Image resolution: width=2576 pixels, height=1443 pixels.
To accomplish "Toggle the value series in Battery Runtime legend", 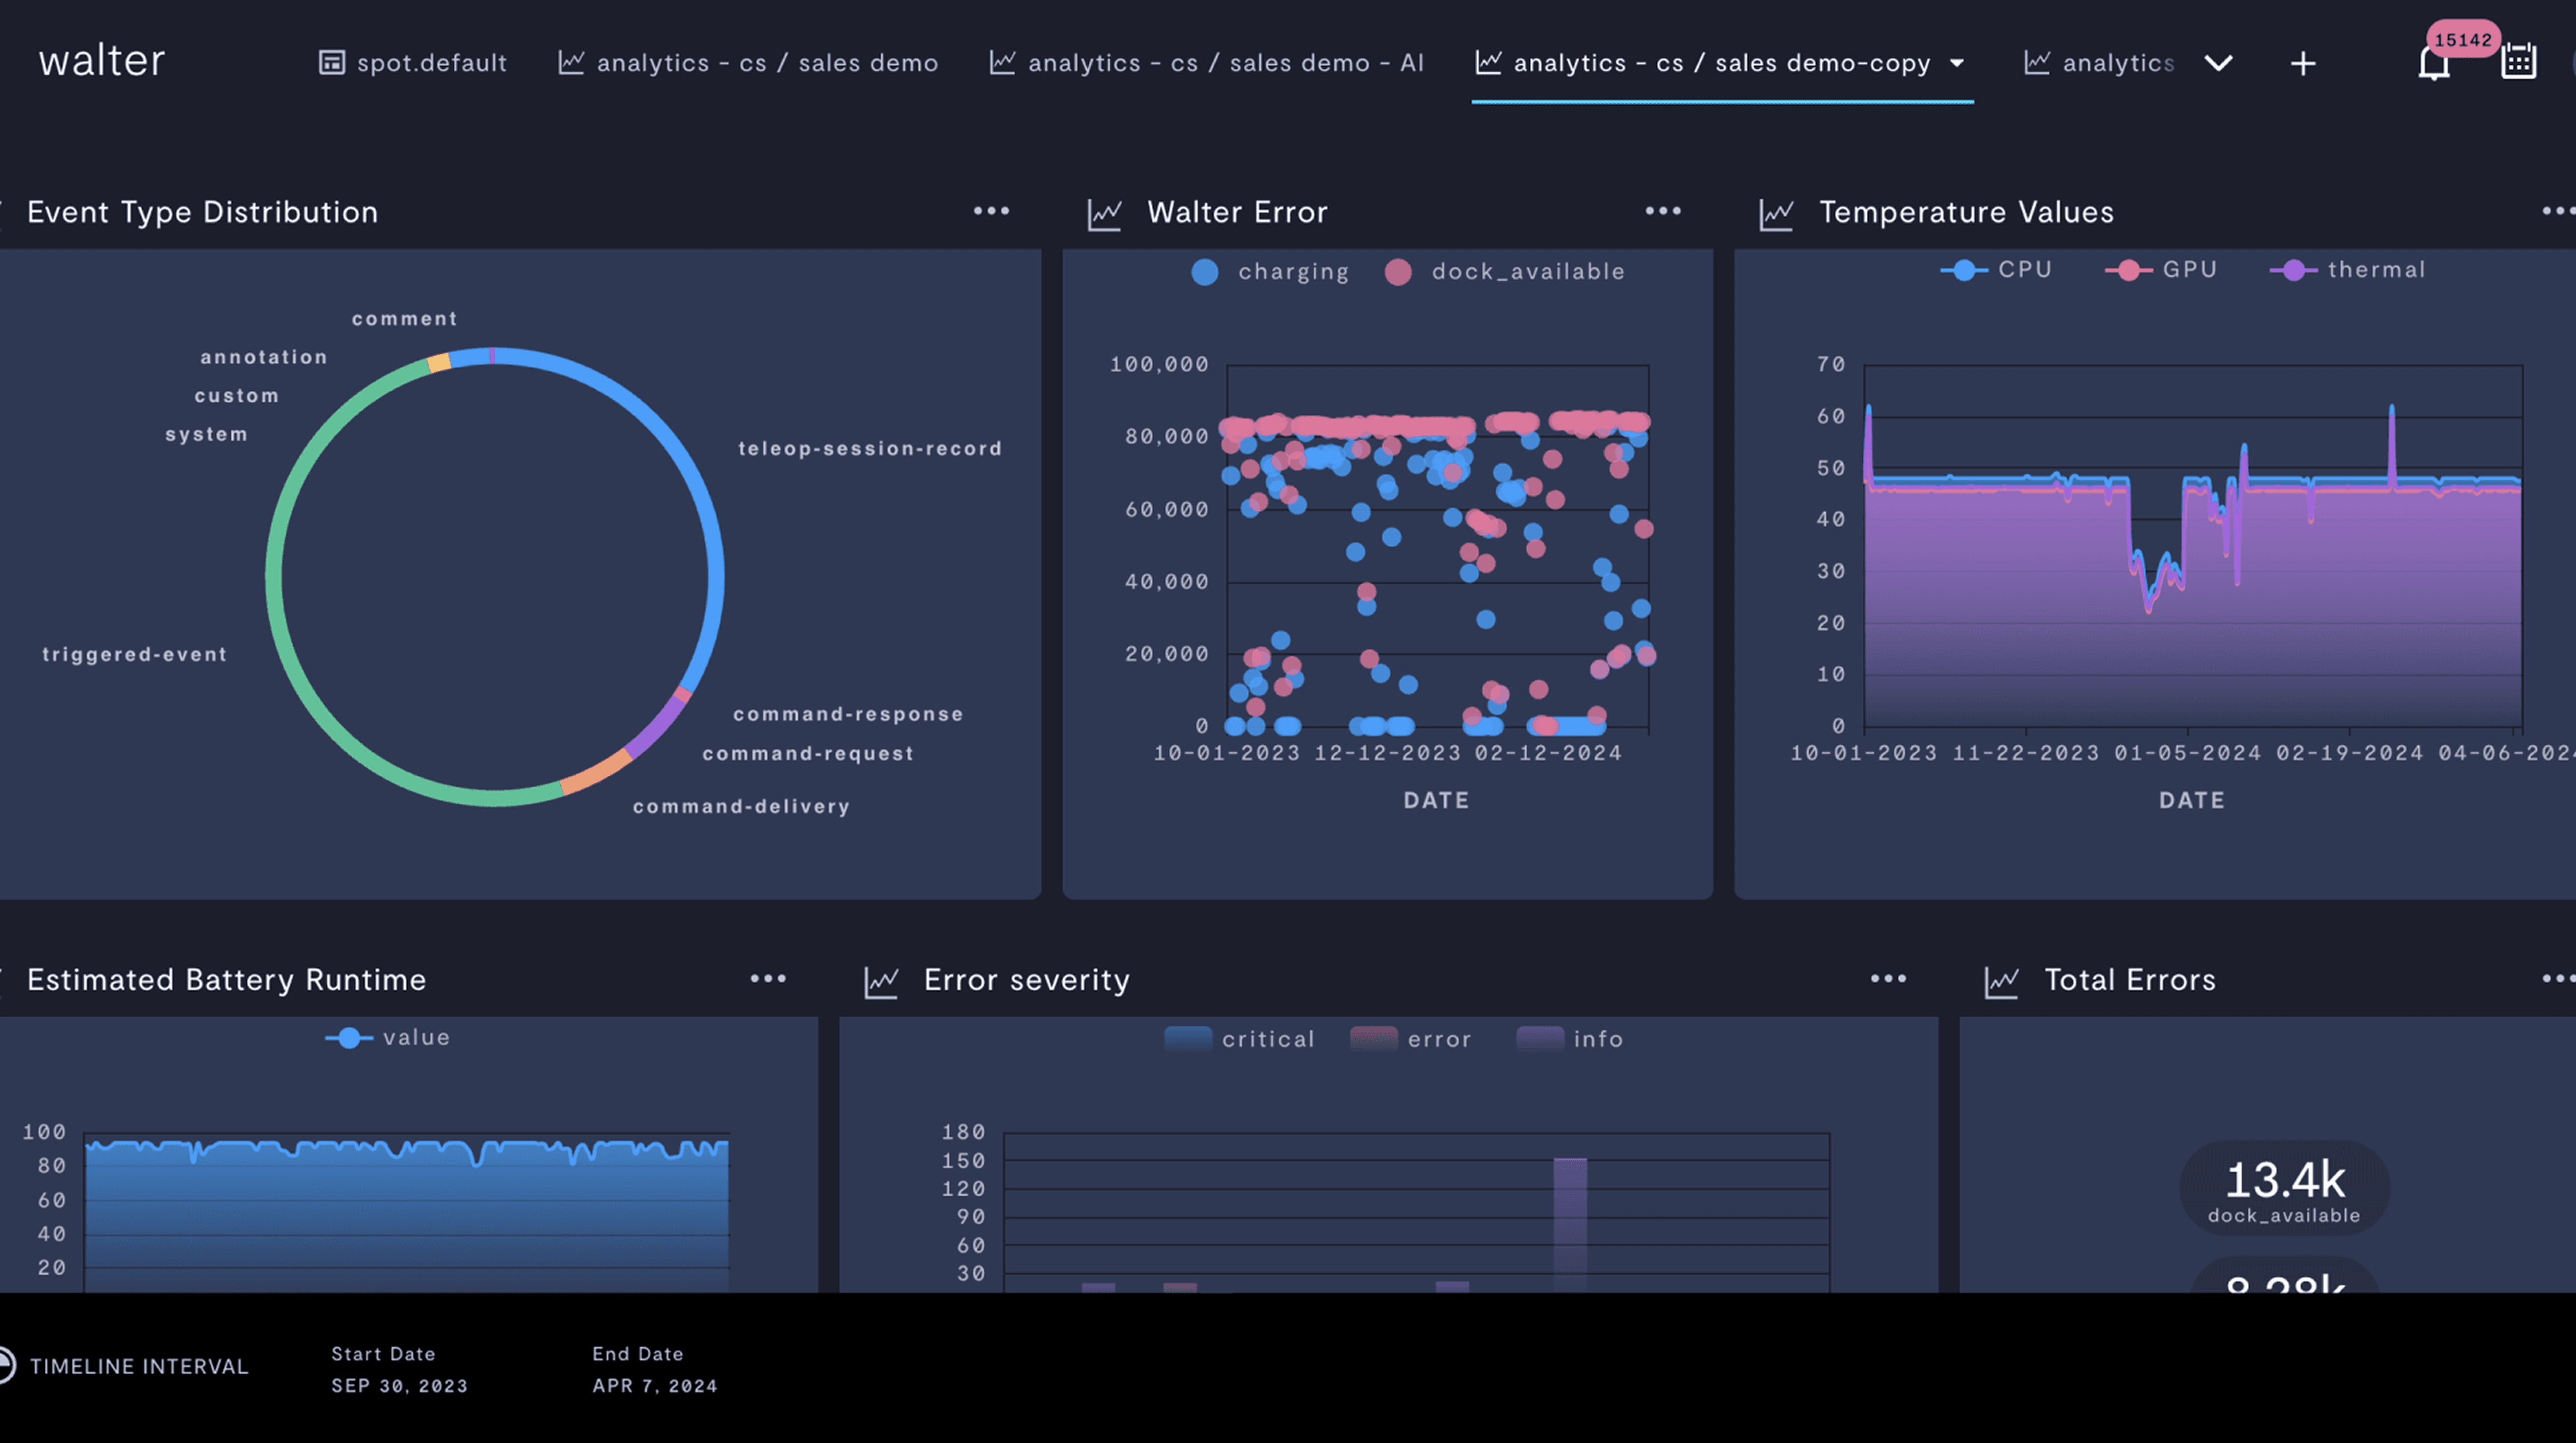I will [388, 1038].
